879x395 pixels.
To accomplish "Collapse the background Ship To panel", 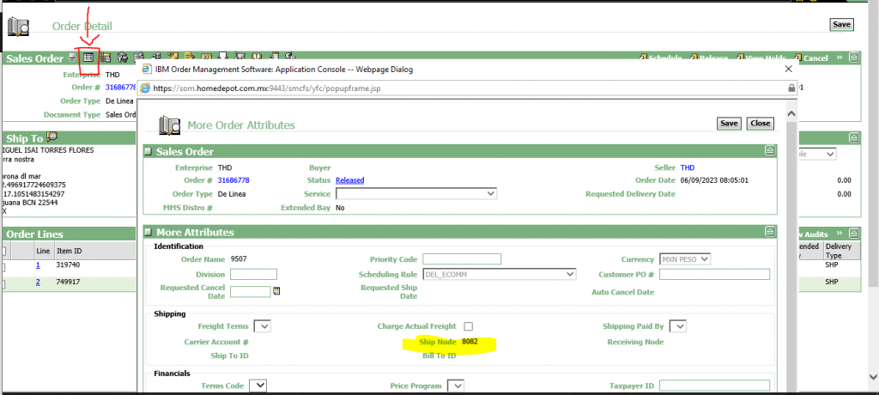I will pyautogui.click(x=854, y=137).
